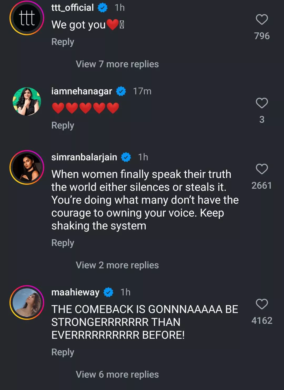Reply to iamnehanagar's comment
284x390 pixels.
pos(63,125)
